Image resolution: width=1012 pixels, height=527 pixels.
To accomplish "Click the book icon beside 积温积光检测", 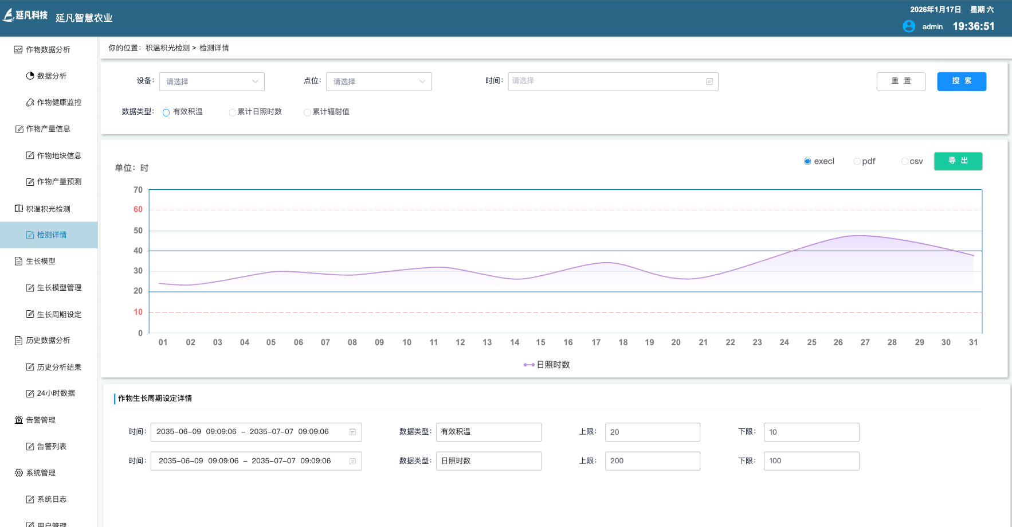I will [x=18, y=209].
